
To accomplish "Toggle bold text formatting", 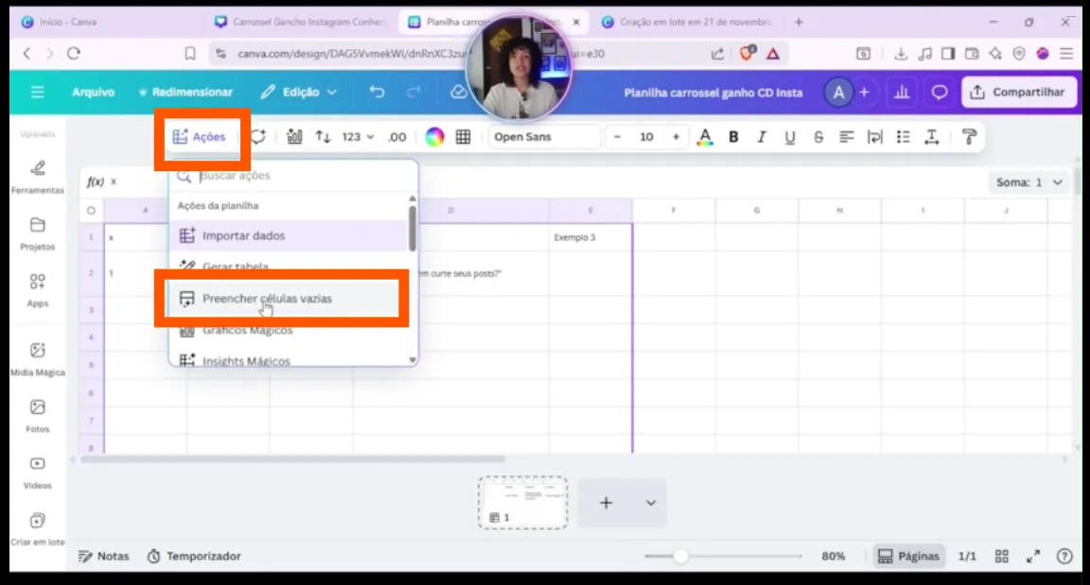I will pyautogui.click(x=733, y=137).
